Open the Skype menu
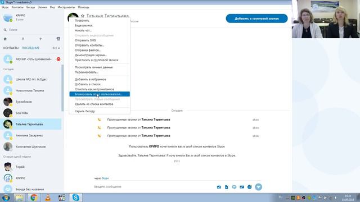 click(x=5, y=7)
